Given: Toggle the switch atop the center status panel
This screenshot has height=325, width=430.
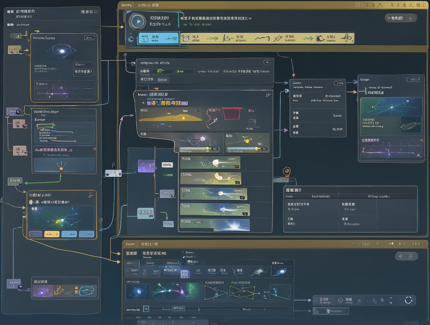Looking at the screenshot, I should tap(267, 62).
